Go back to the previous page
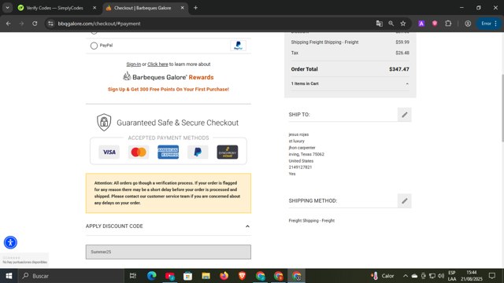Image resolution: width=504 pixels, height=283 pixels. pos(9,24)
